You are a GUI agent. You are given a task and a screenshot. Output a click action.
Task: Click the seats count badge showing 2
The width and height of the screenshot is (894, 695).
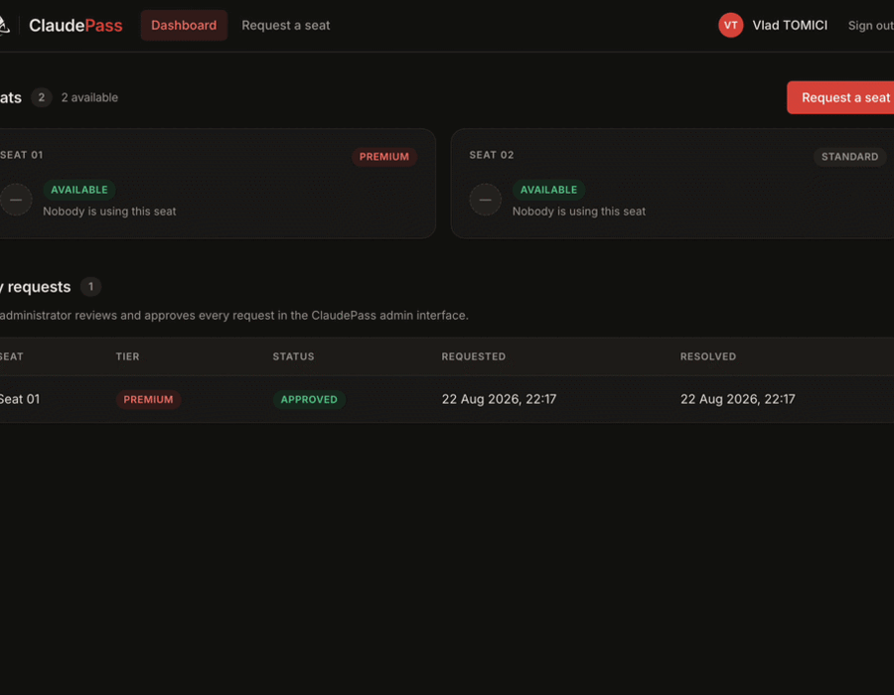[x=41, y=97]
